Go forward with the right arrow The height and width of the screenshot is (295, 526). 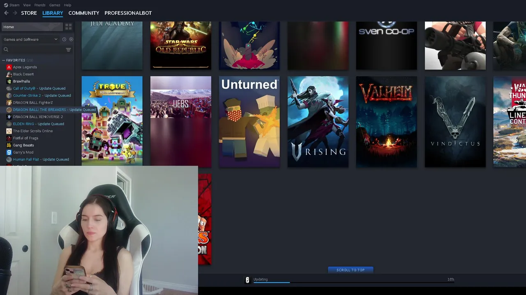[x=15, y=13]
